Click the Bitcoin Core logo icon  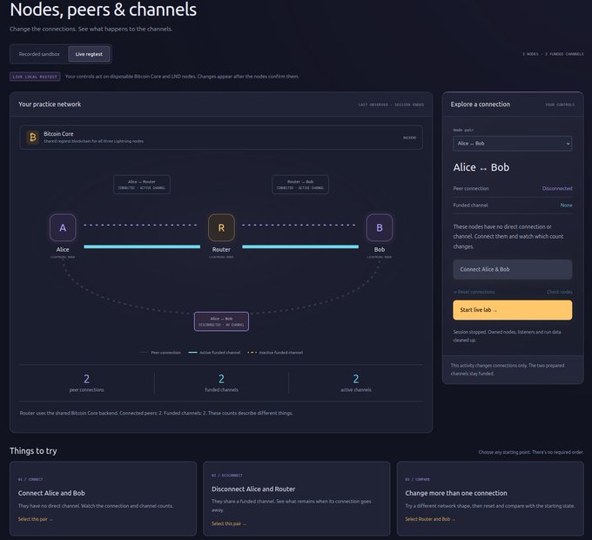click(33, 137)
